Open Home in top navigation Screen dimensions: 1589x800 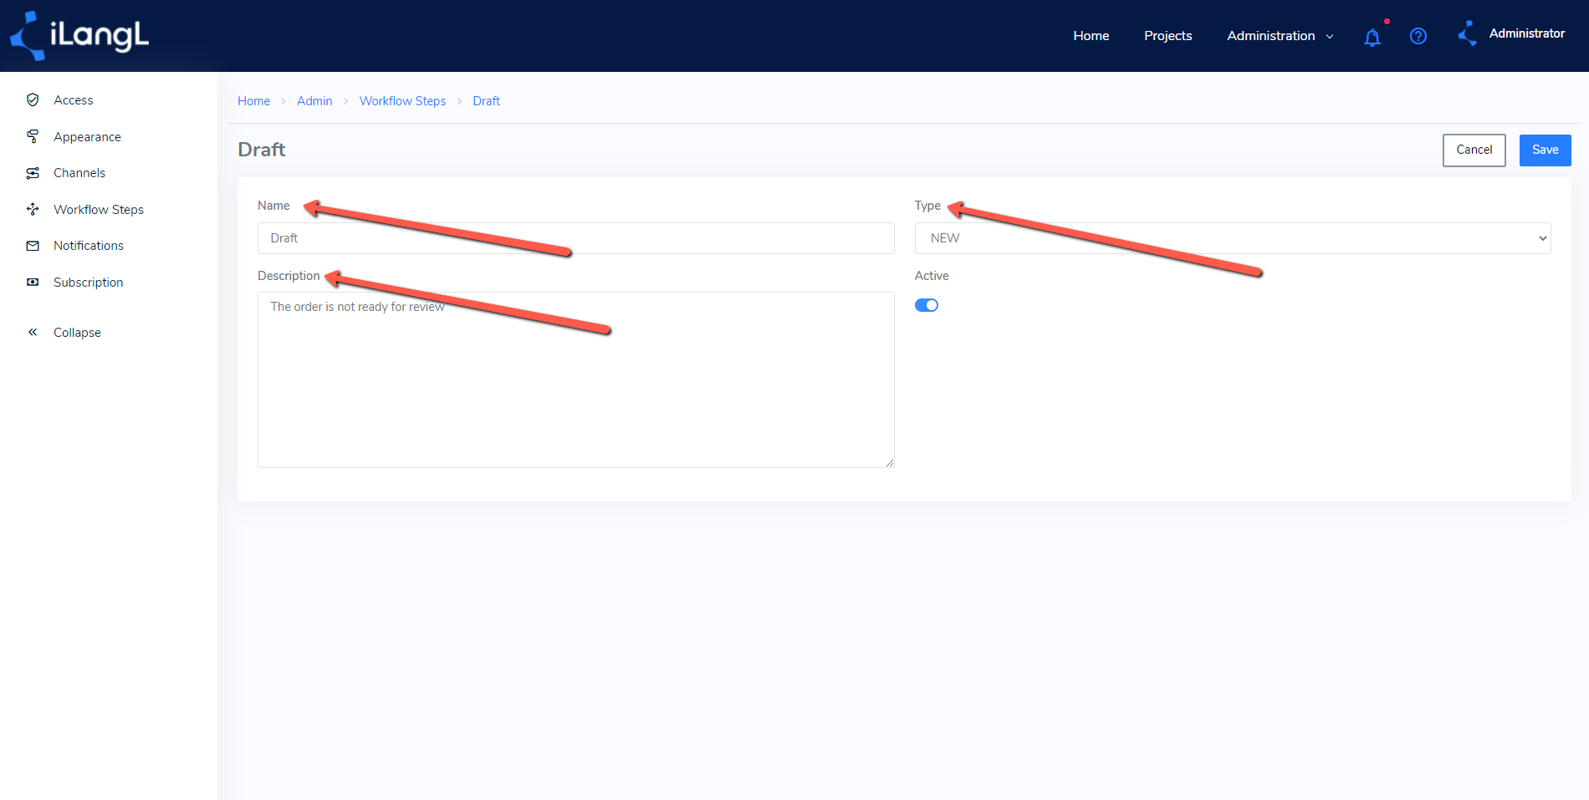click(x=1091, y=36)
